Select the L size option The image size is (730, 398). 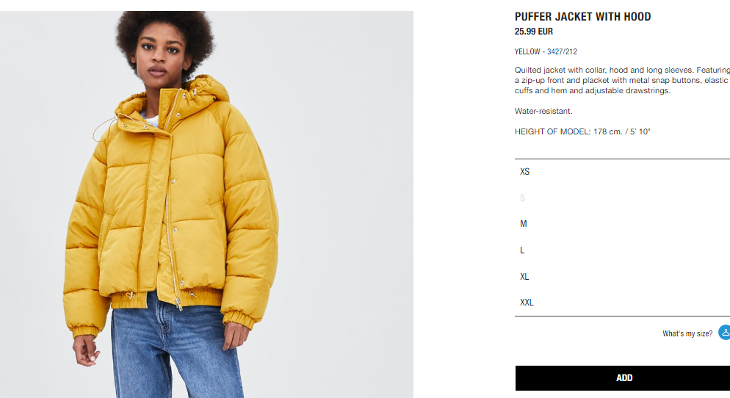[622, 250]
